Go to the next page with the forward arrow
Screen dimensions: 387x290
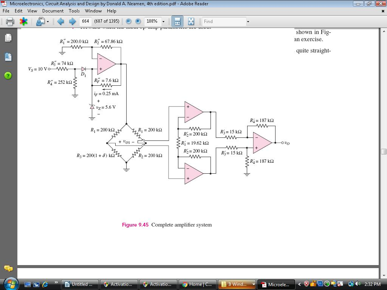(72, 22)
